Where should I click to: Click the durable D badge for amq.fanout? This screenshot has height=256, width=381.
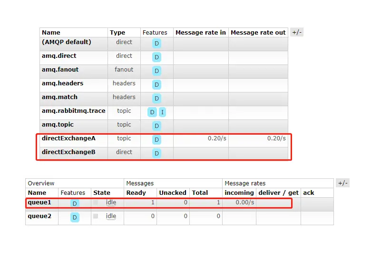pos(156,71)
